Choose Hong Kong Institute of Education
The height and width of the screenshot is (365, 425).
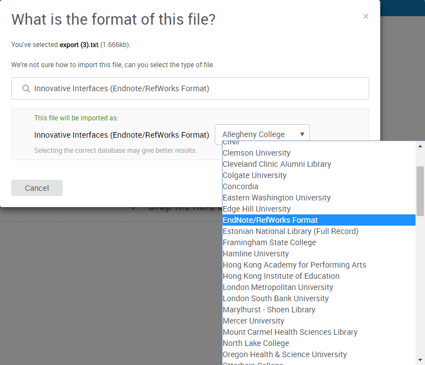(319, 276)
